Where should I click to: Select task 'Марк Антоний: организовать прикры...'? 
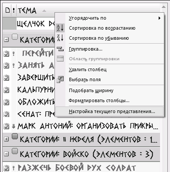pyautogui.click(x=88, y=126)
